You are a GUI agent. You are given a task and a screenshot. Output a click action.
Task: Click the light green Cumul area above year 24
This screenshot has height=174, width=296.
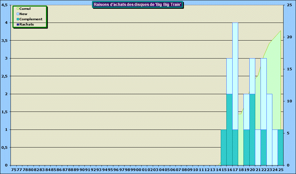[275, 82]
